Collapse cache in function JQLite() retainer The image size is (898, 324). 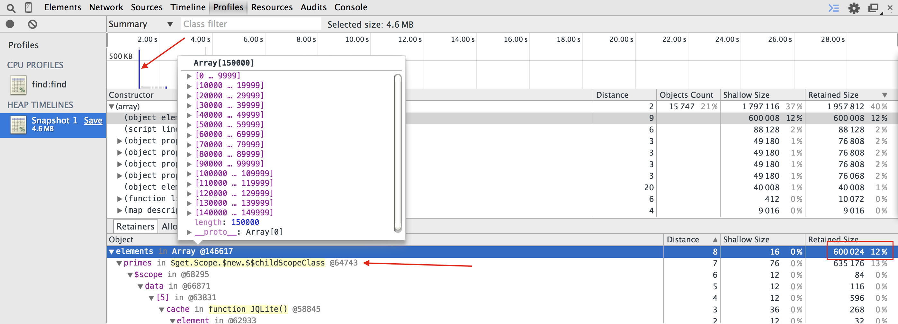click(162, 309)
